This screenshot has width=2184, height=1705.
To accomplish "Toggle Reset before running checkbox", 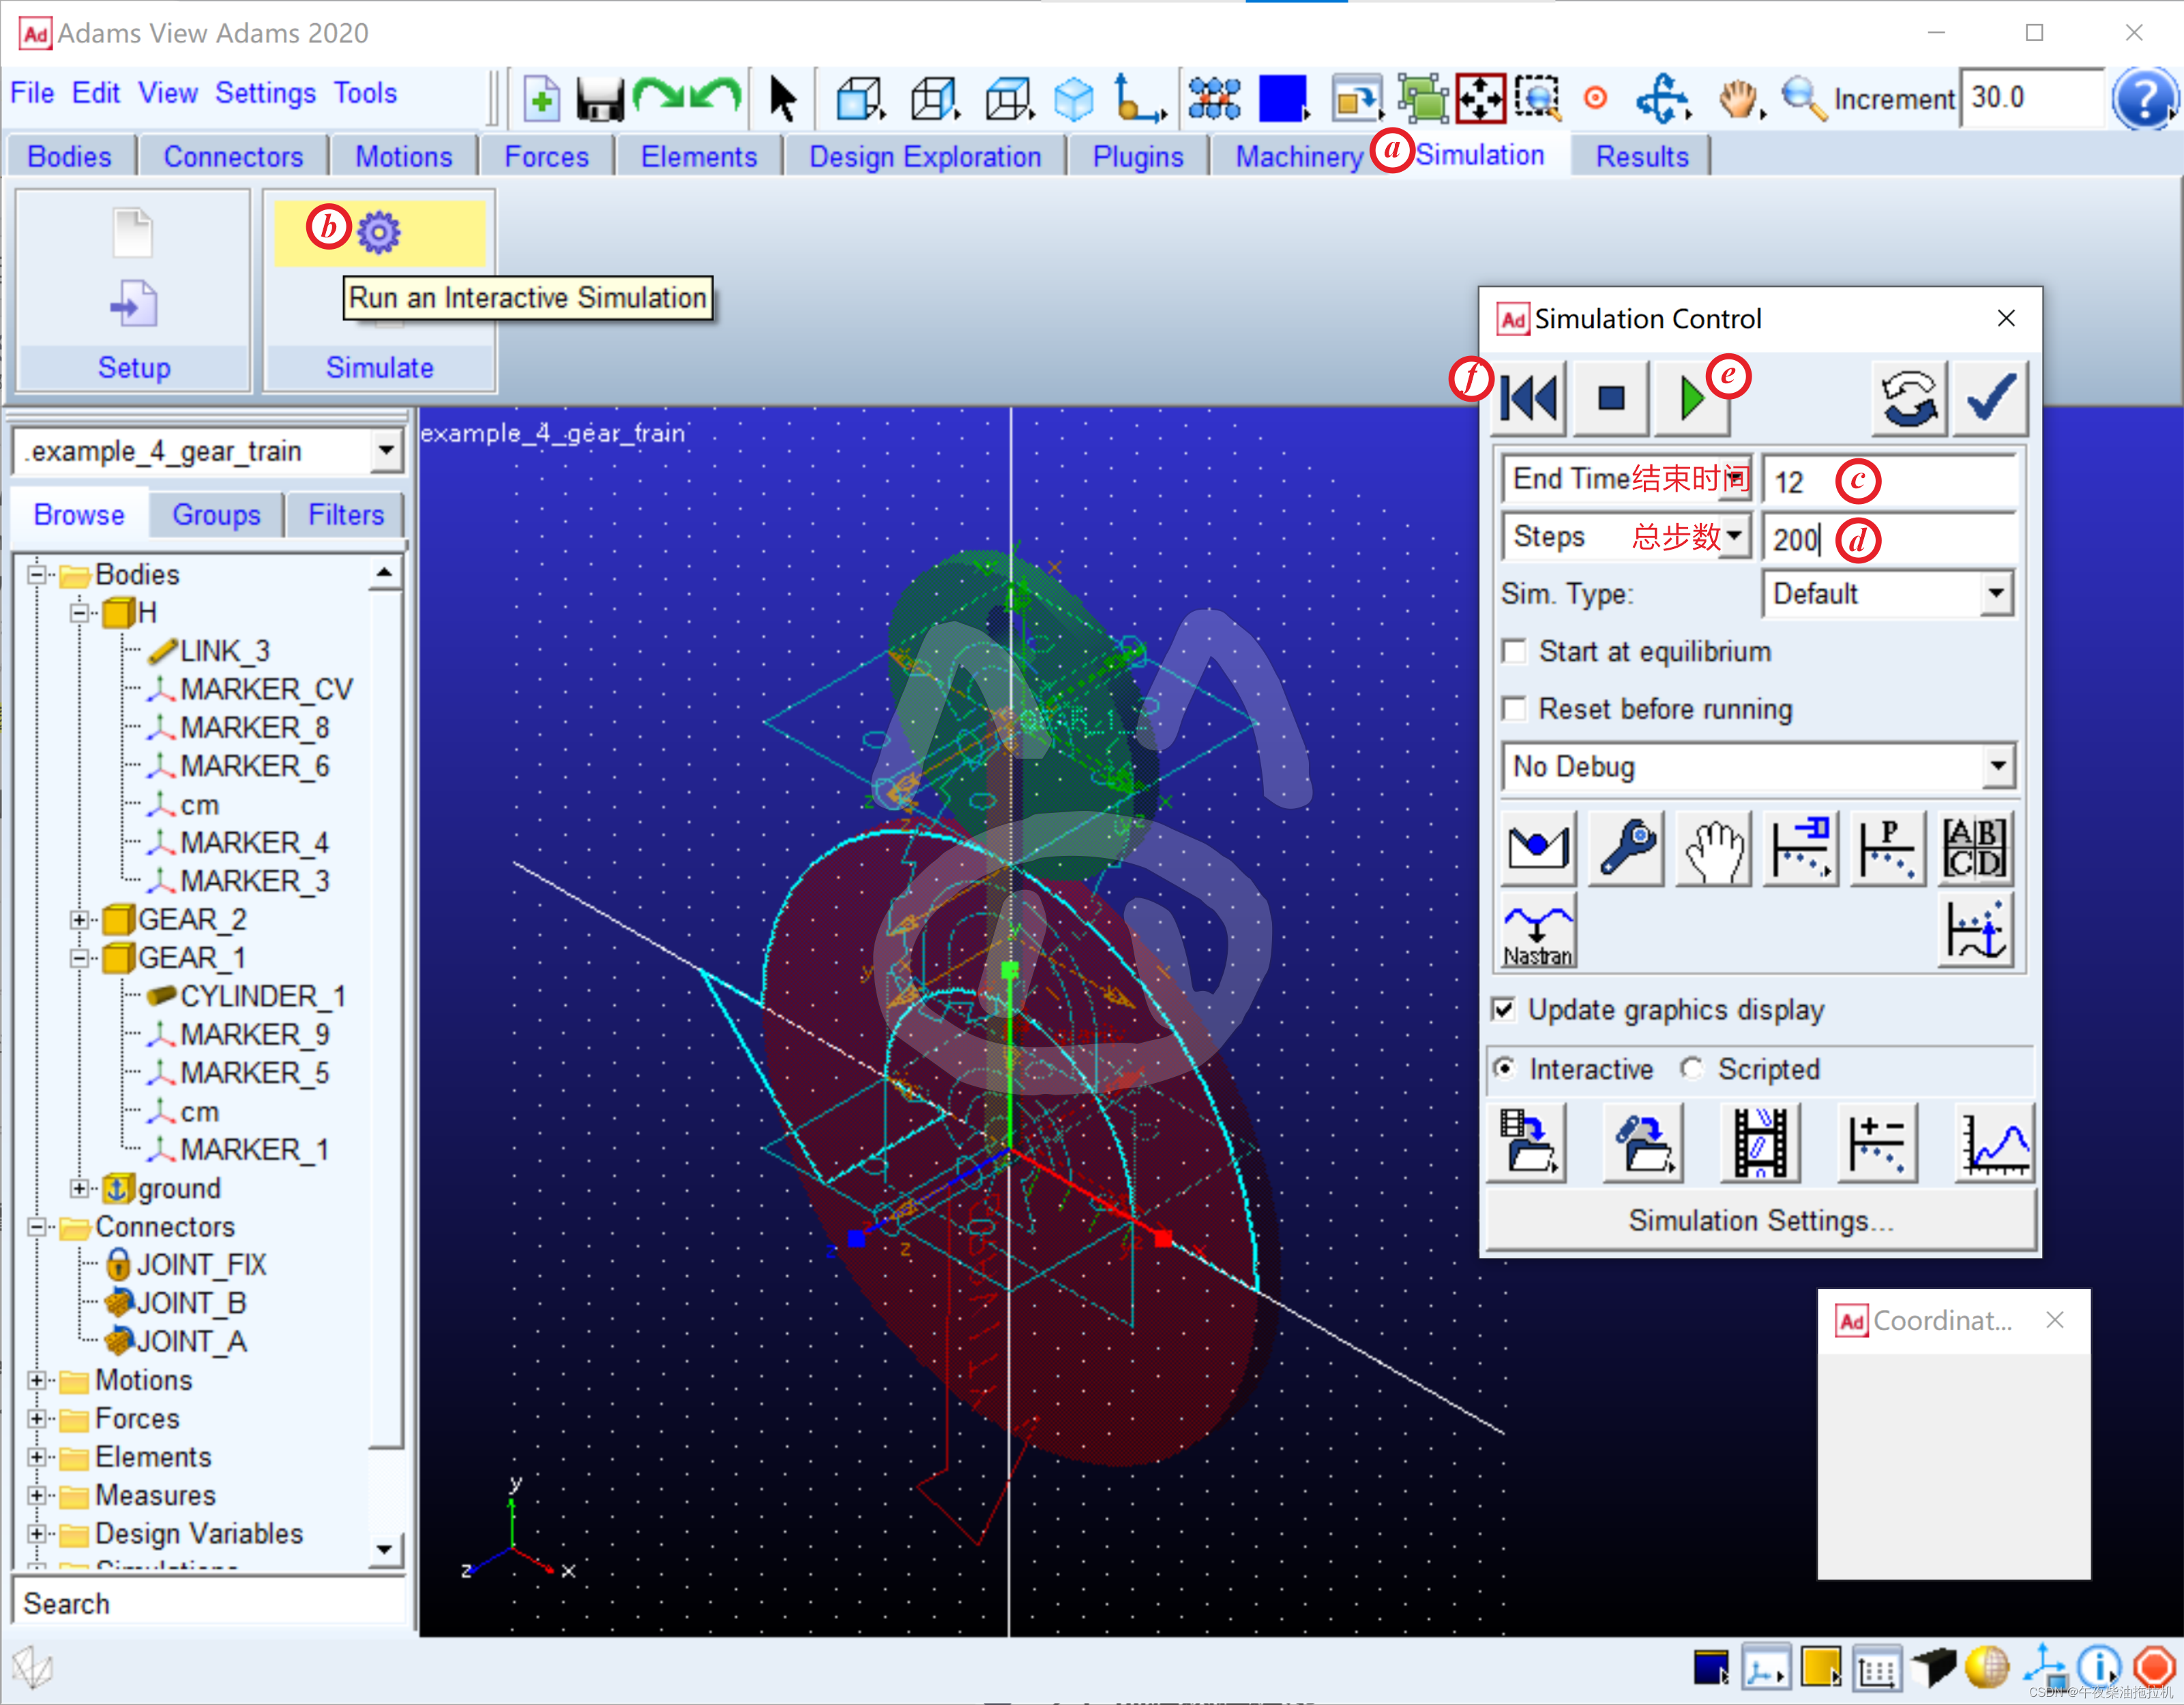I will [1515, 709].
